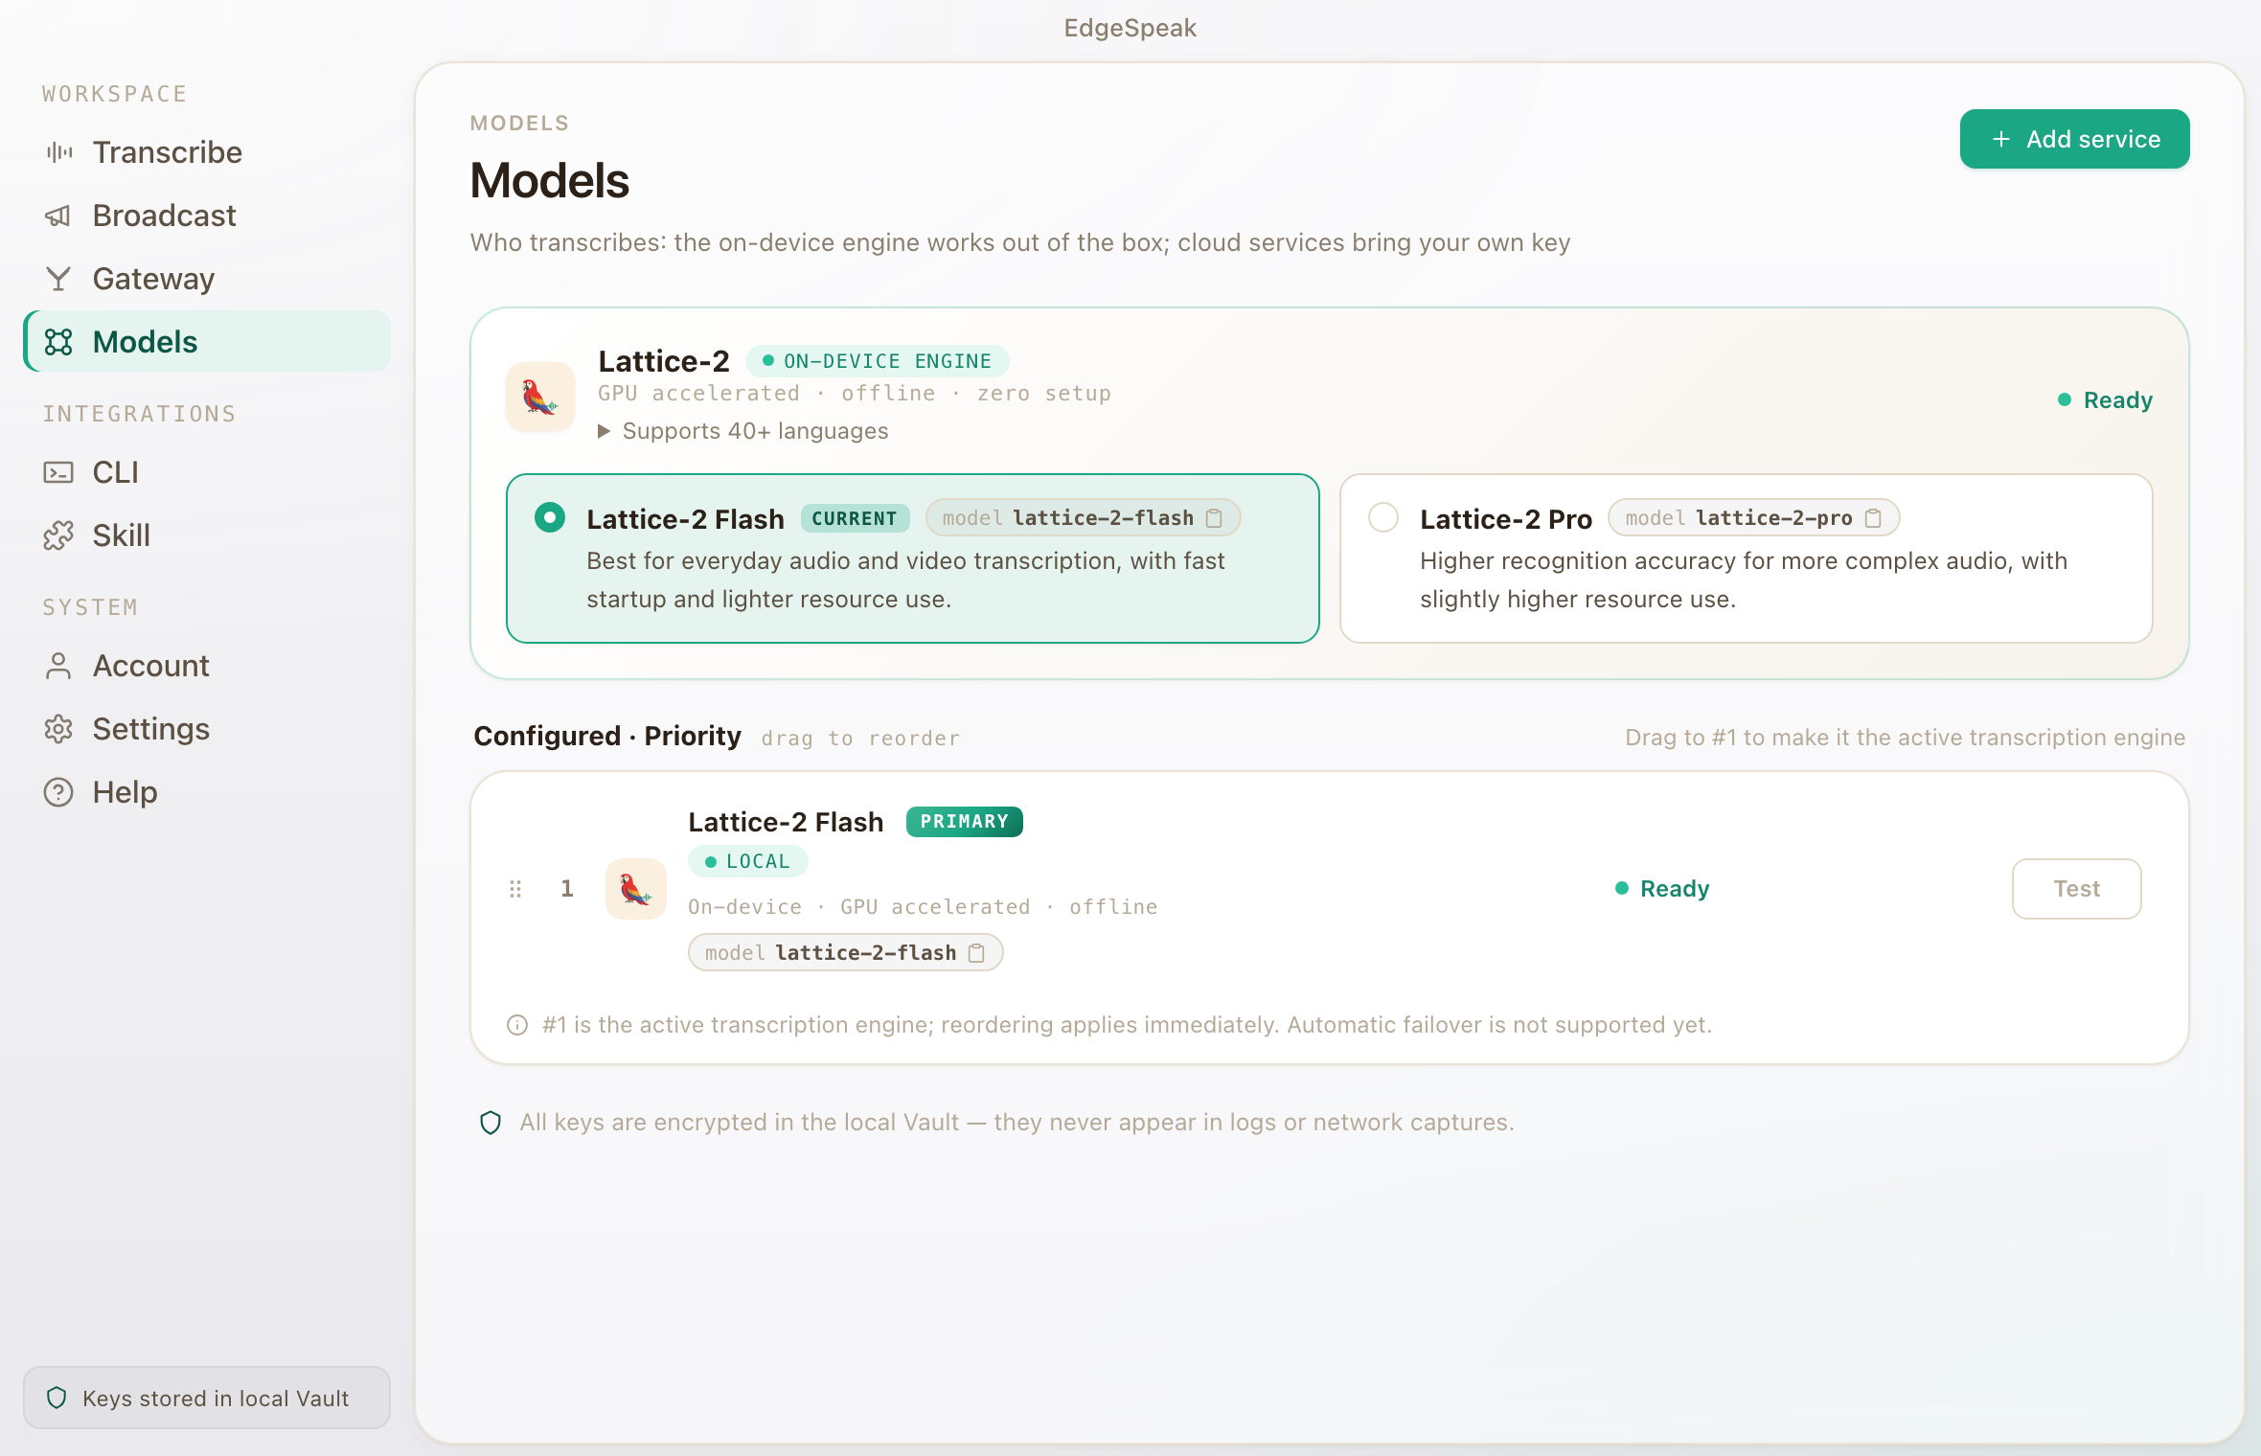Select the Lattice-2 Pro radio button
Viewport: 2261px width, 1456px height.
(1383, 518)
